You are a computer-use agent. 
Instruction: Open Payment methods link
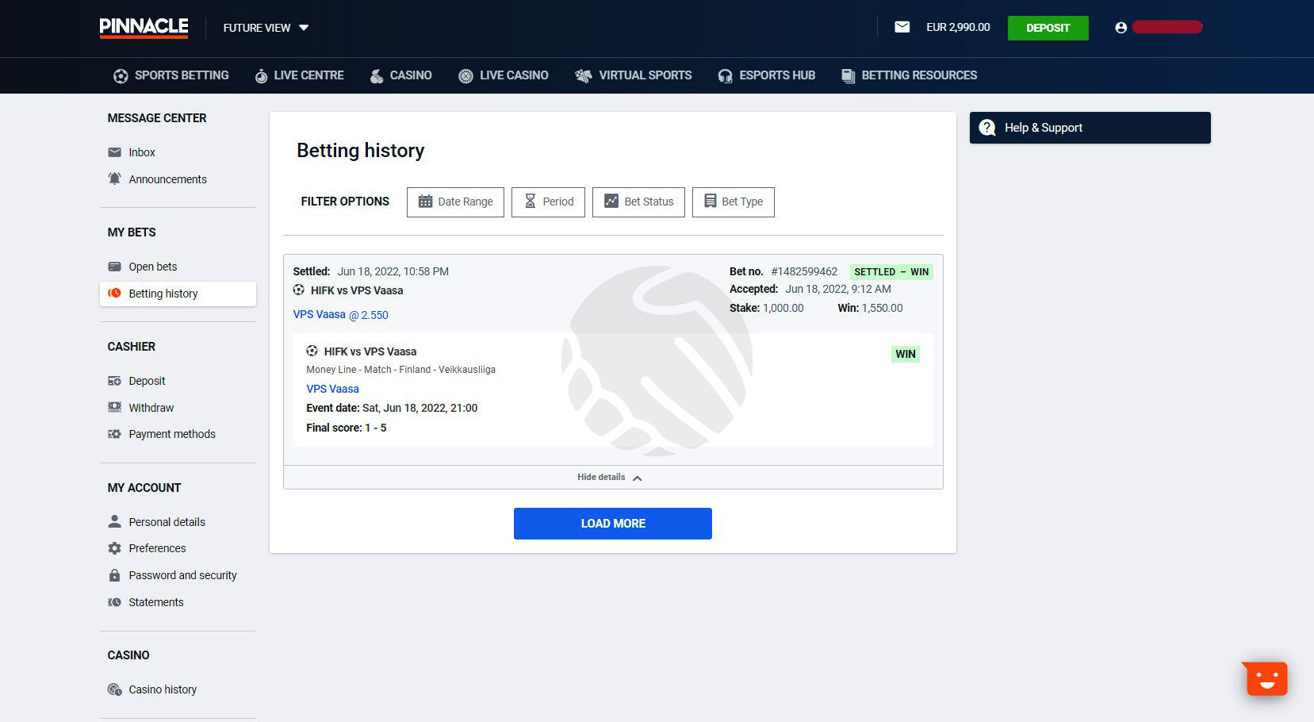coord(172,434)
